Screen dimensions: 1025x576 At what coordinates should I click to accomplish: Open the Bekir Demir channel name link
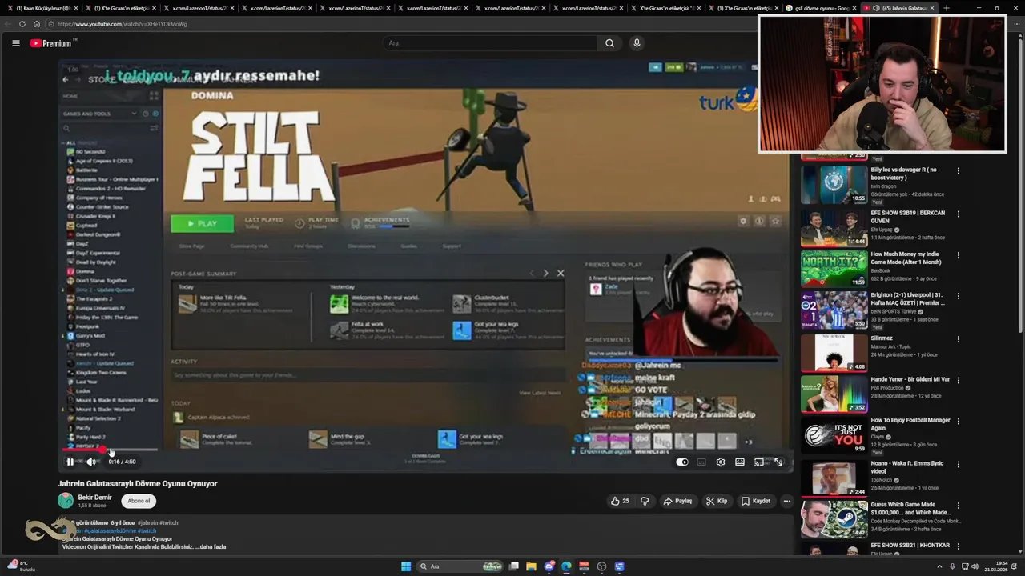click(x=94, y=498)
